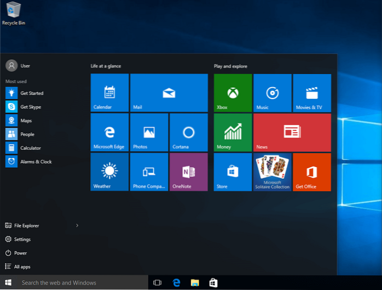
Task: Launch OneNote from Start tiles
Action: tap(188, 172)
